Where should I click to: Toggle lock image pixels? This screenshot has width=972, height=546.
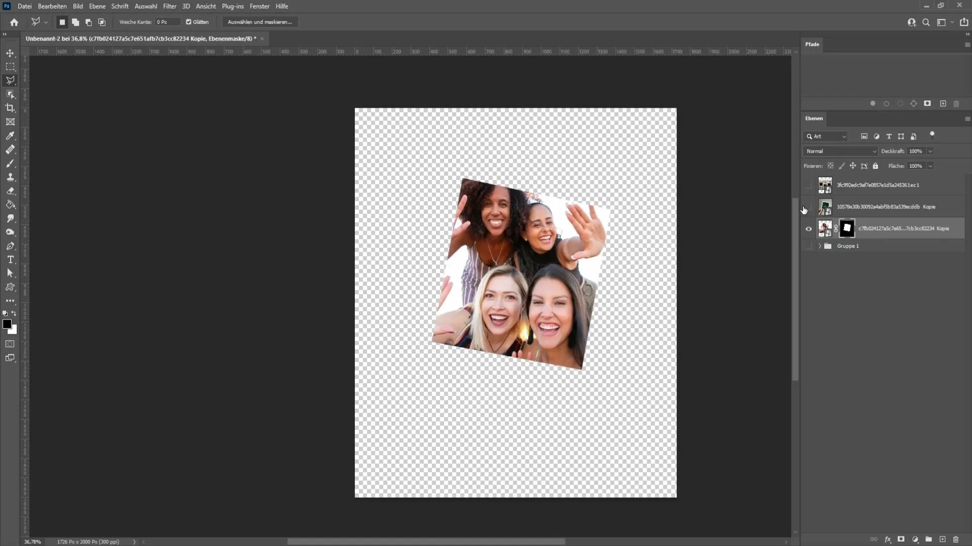(842, 166)
